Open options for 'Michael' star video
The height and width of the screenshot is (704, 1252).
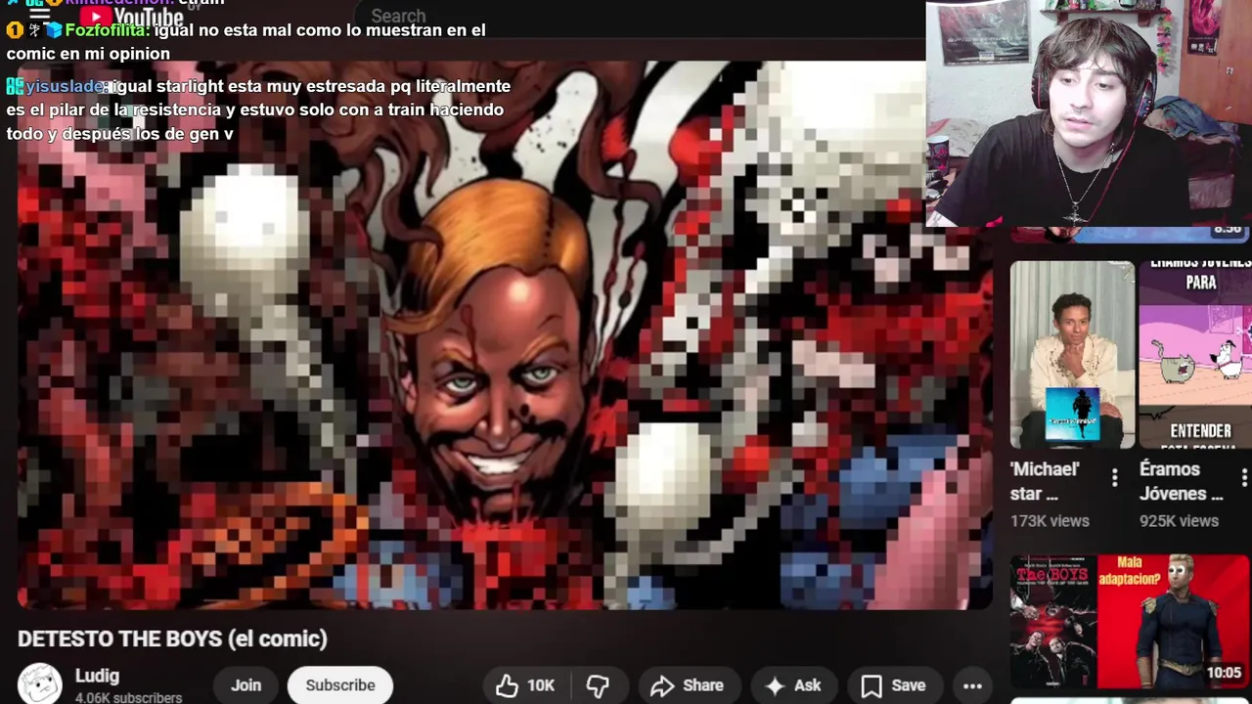1114,477
